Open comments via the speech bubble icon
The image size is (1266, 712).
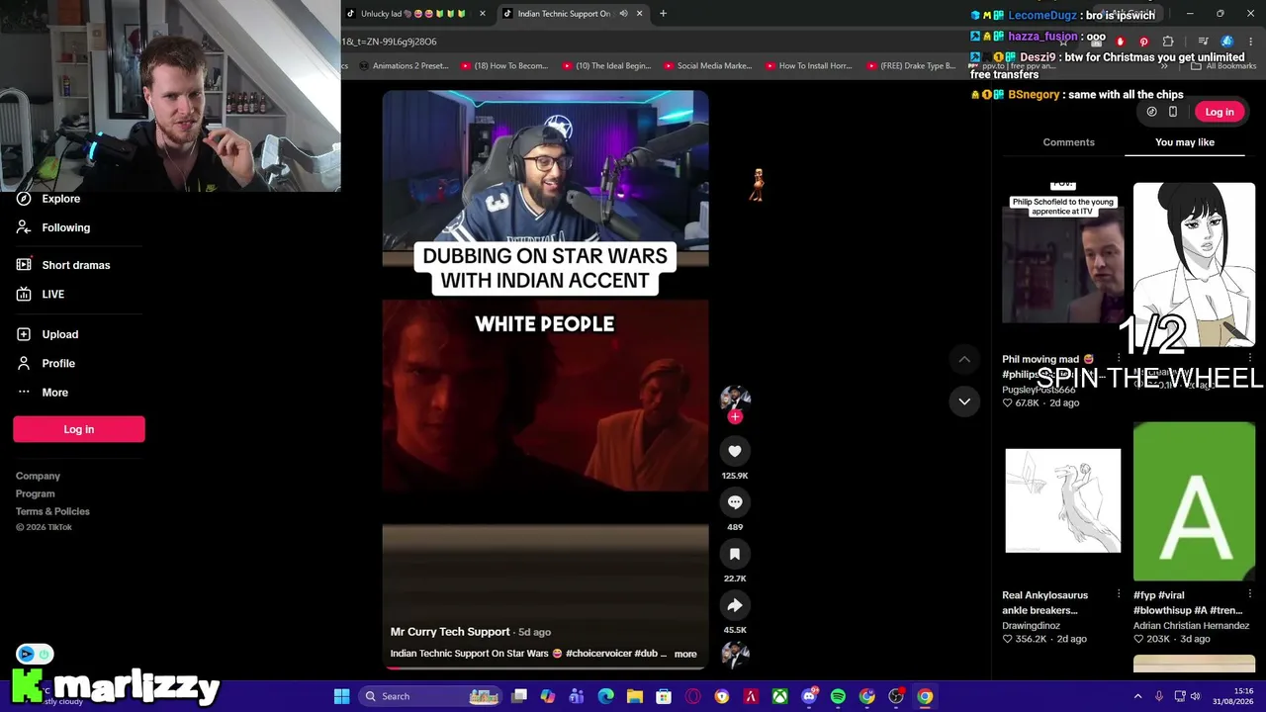735,502
